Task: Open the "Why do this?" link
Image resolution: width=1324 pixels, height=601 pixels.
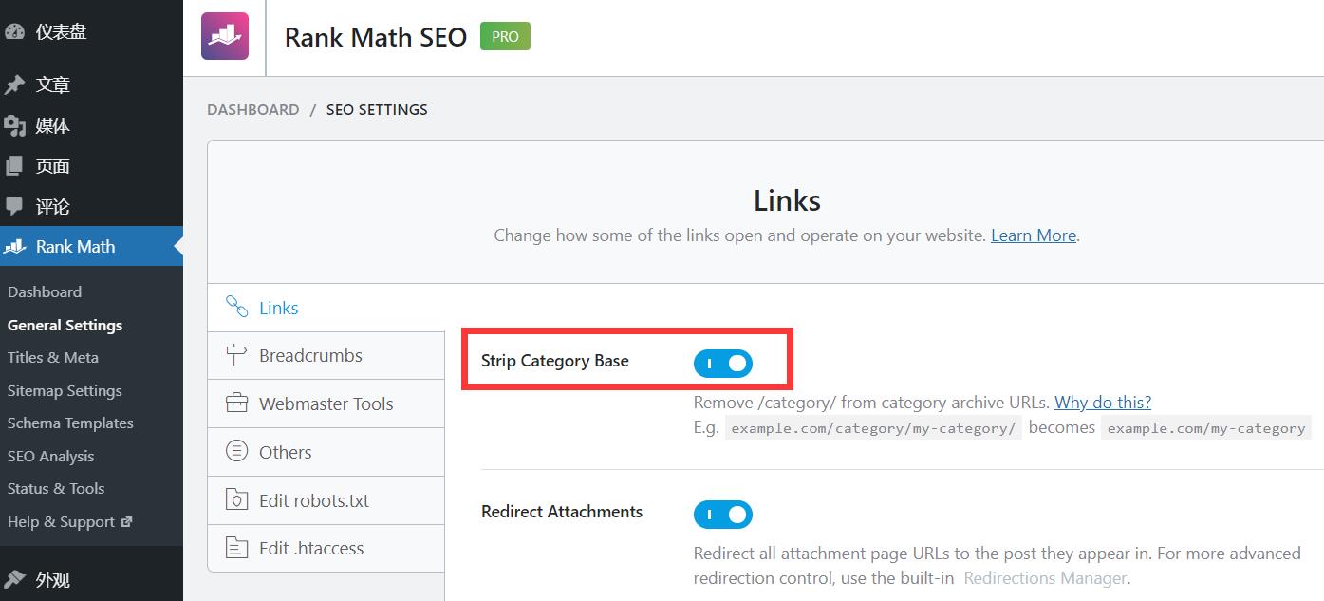Action: 1103,402
